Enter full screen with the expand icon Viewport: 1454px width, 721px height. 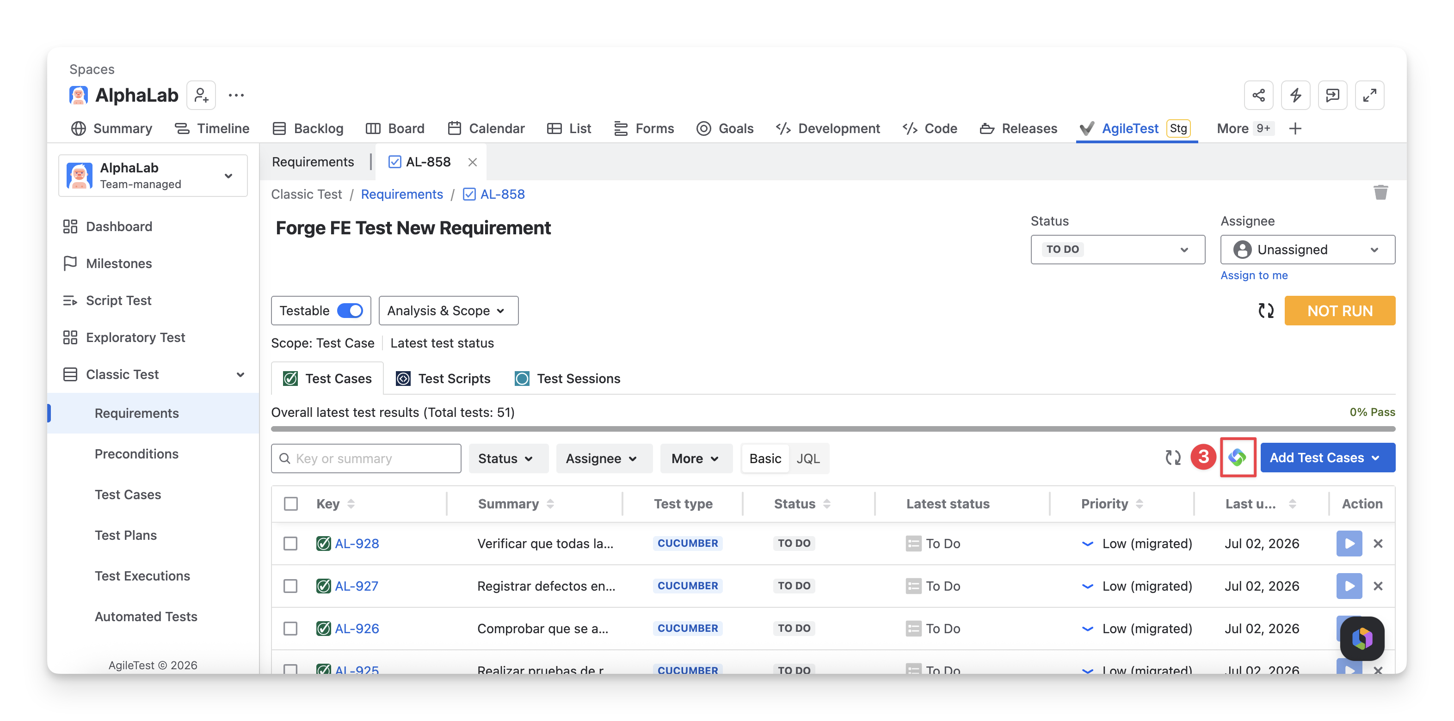pyautogui.click(x=1369, y=95)
